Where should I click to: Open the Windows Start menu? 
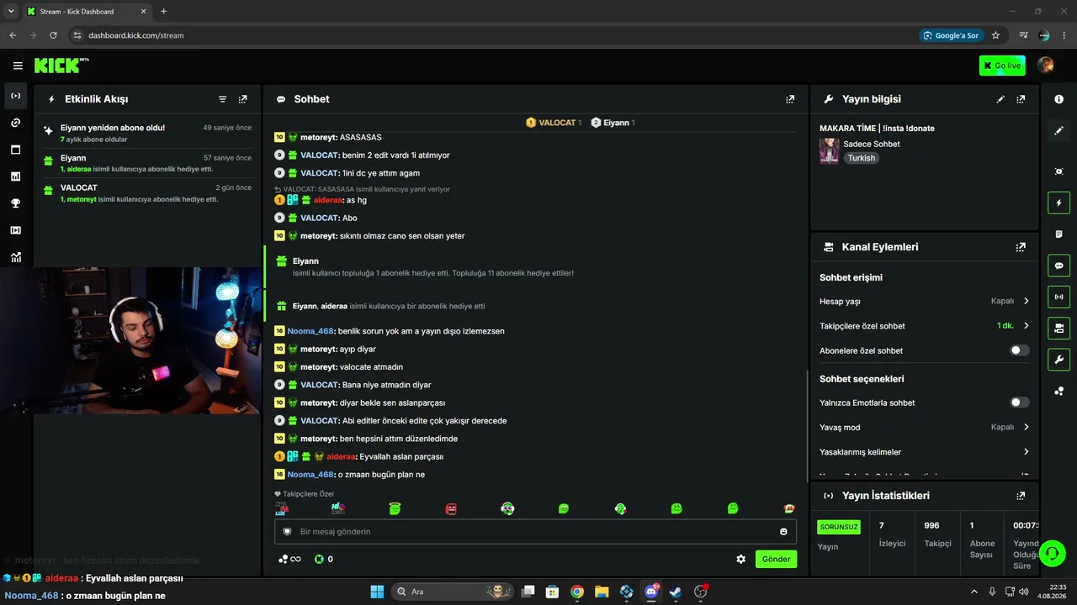[x=377, y=592]
